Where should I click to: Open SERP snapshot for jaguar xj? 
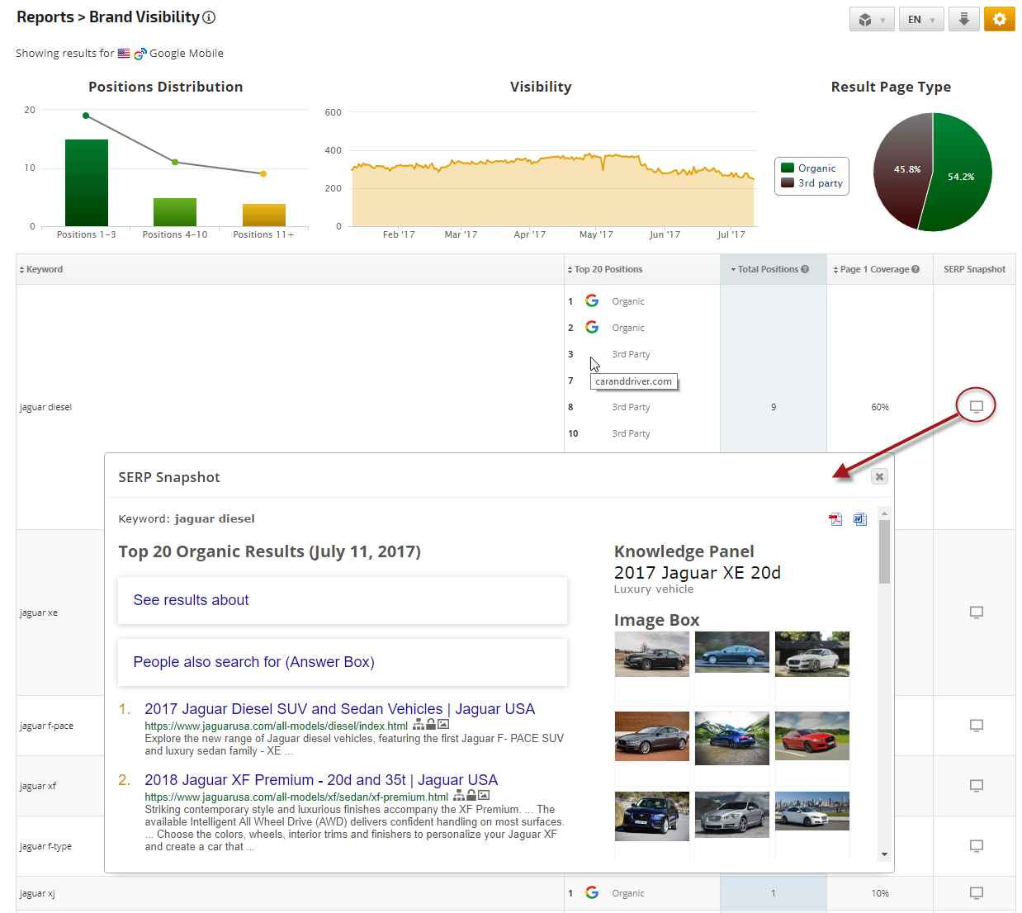976,893
